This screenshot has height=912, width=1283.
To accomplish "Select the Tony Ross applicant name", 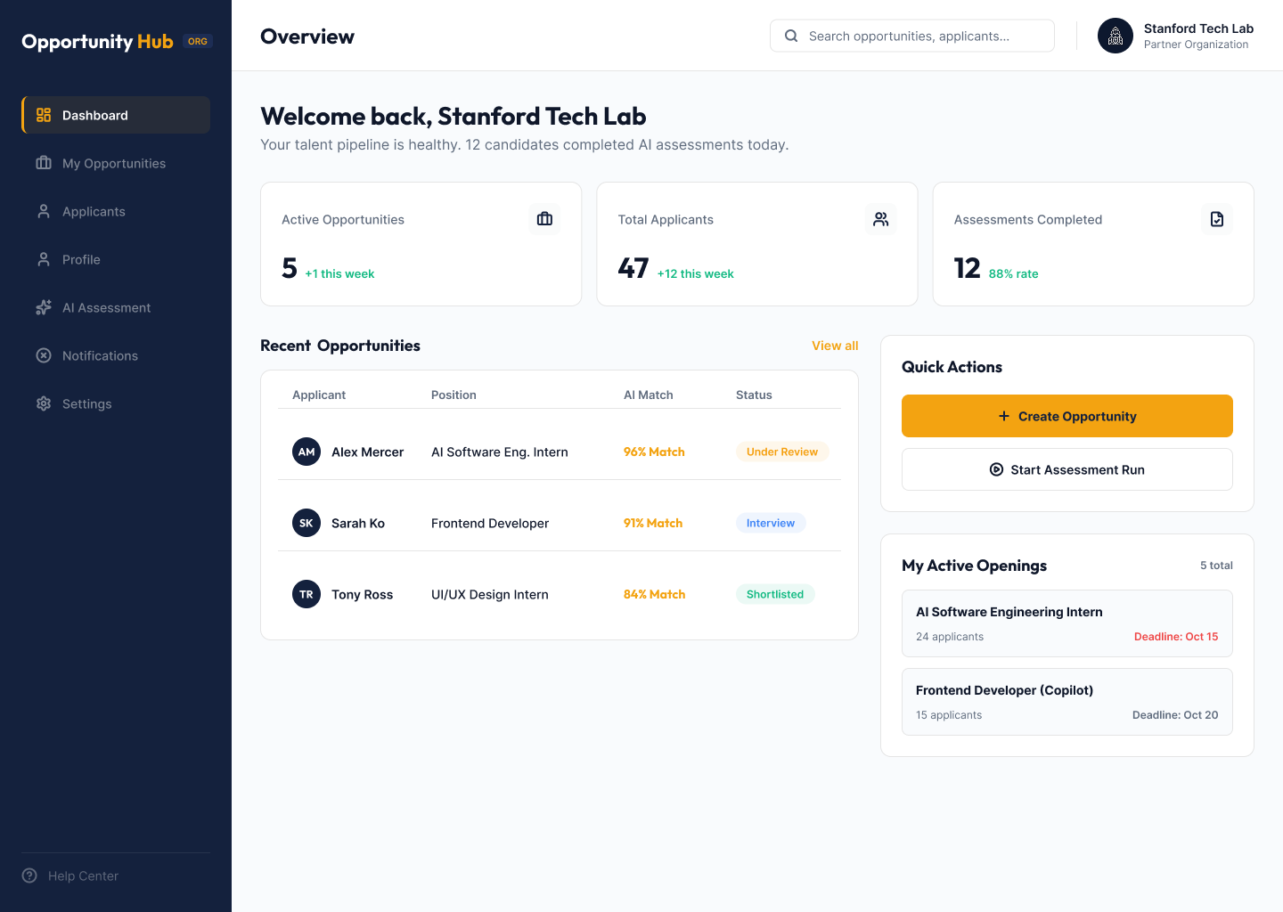I will tap(363, 594).
